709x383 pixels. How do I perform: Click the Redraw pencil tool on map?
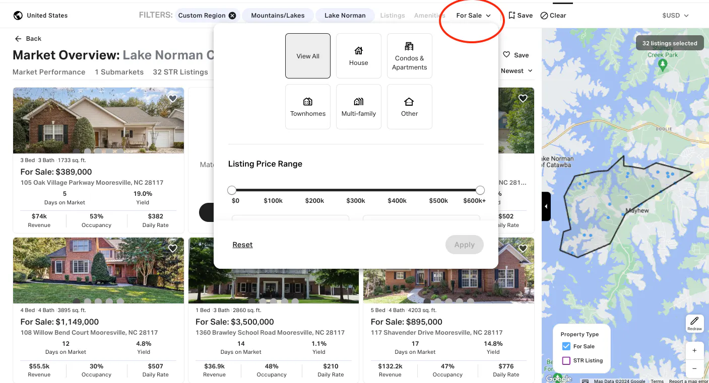694,323
